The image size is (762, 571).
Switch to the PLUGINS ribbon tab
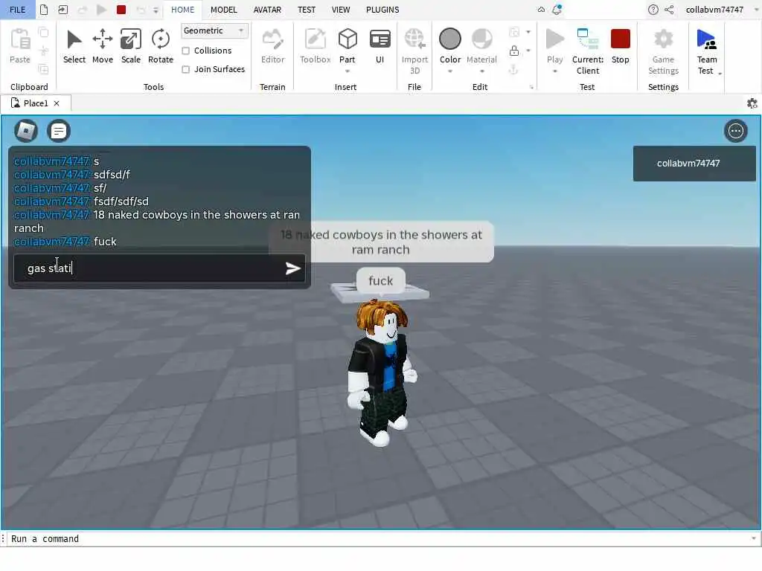[x=382, y=10]
